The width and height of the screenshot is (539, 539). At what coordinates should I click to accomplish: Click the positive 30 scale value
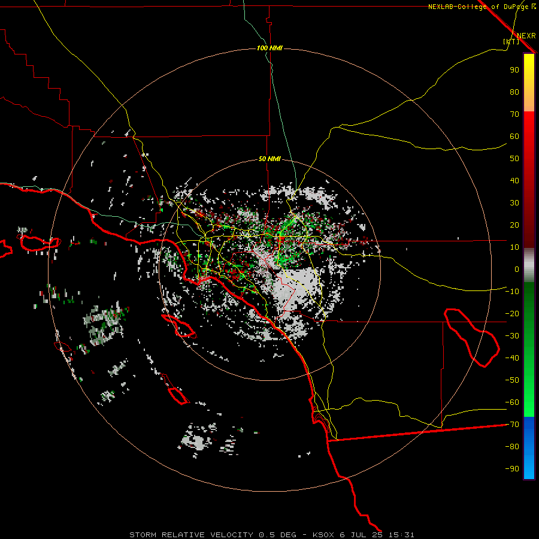point(514,203)
